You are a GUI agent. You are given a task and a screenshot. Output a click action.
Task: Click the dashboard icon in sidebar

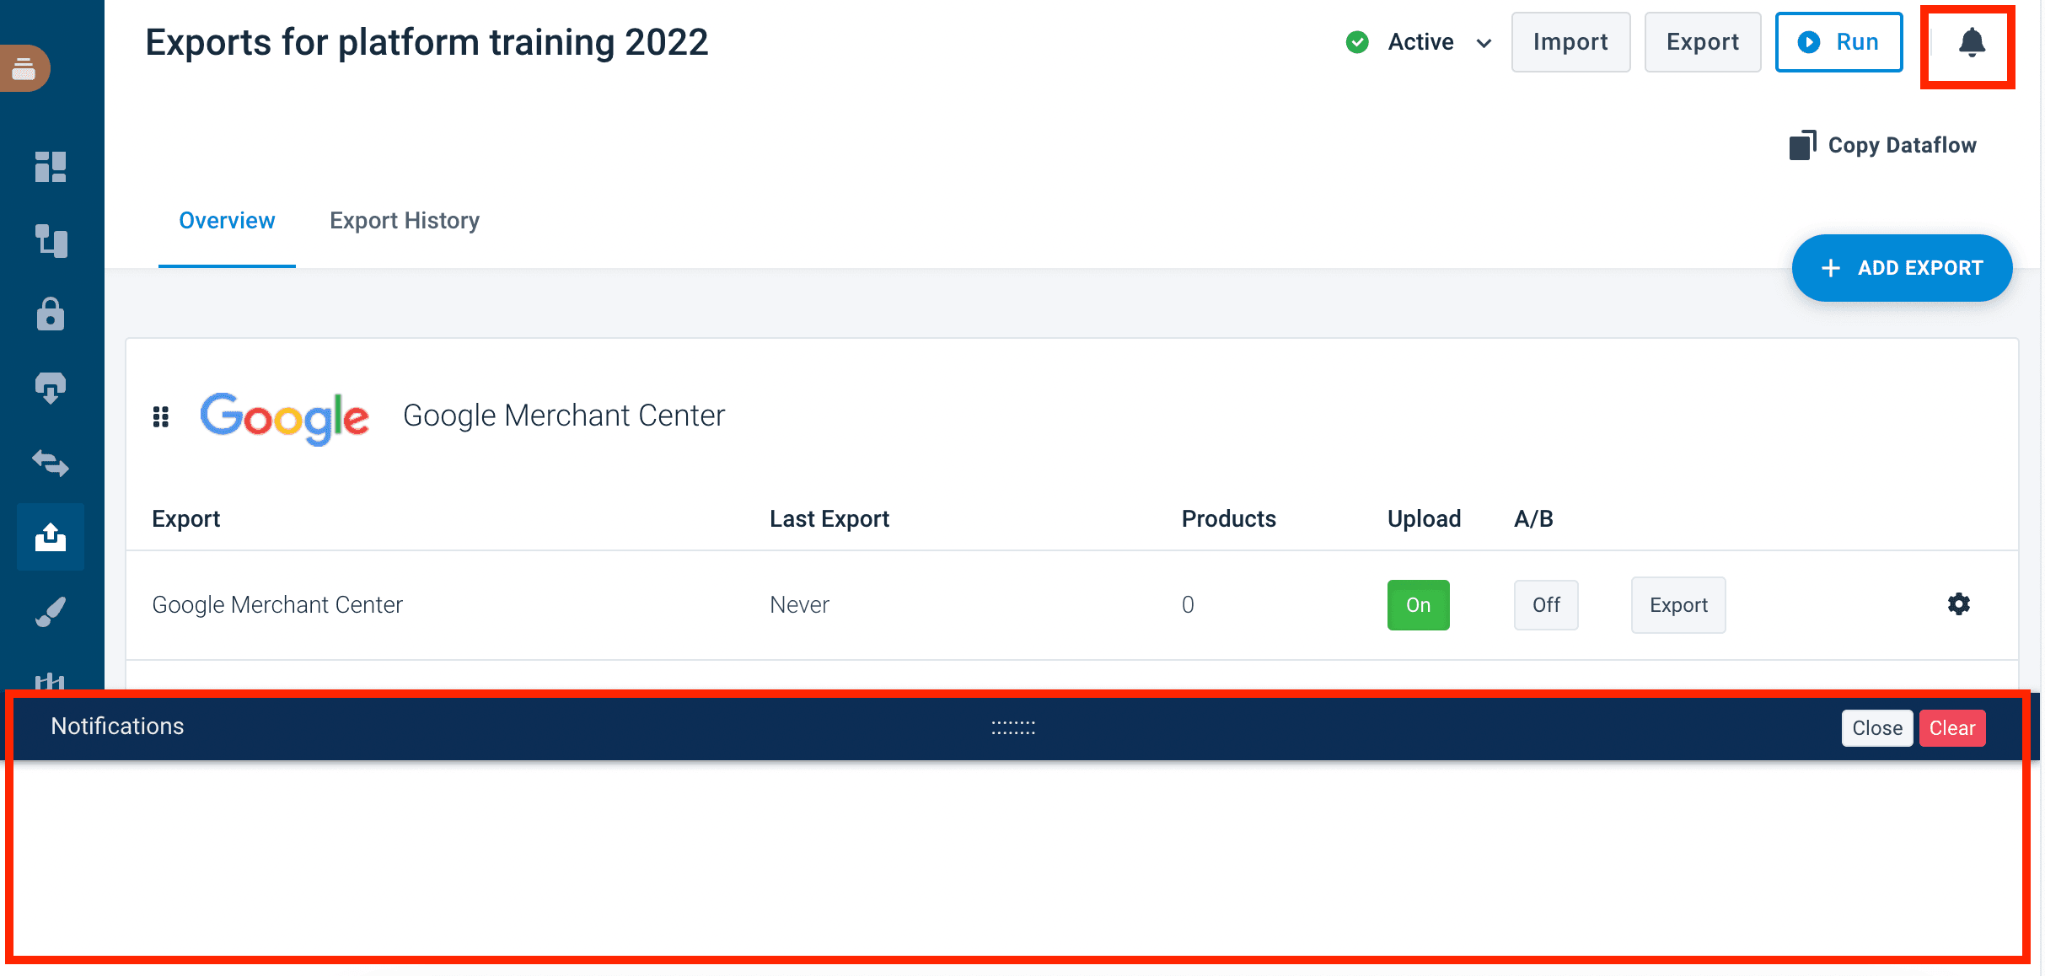click(x=51, y=167)
